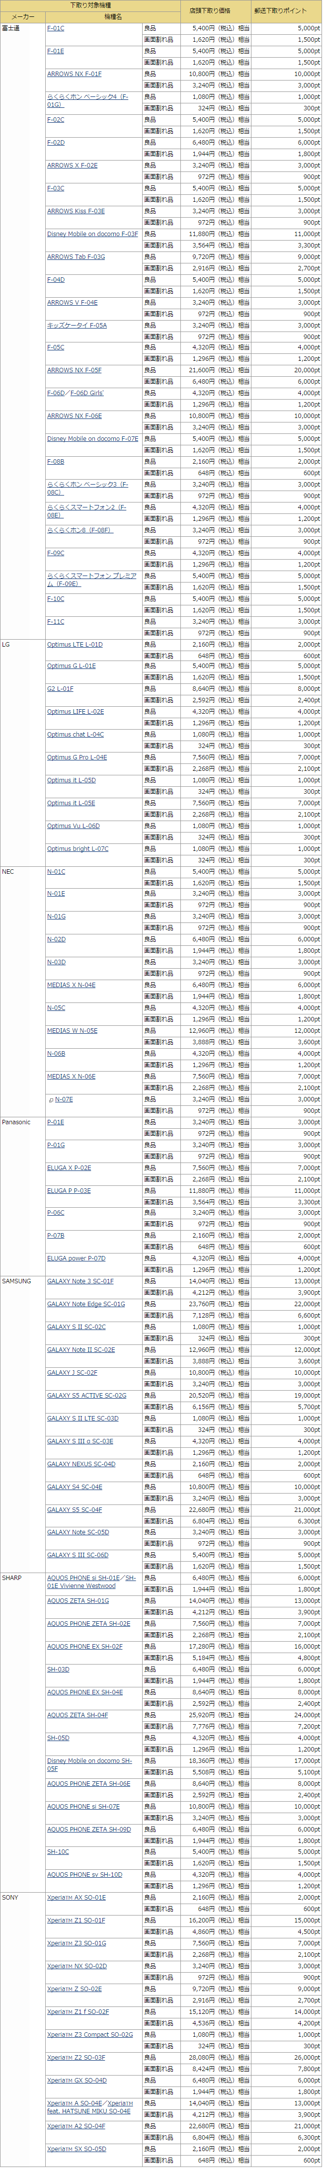Image resolution: width=323 pixels, height=2168 pixels.
Task: Open the GALAXY Note 3 SC-01F link
Action: [80, 1282]
